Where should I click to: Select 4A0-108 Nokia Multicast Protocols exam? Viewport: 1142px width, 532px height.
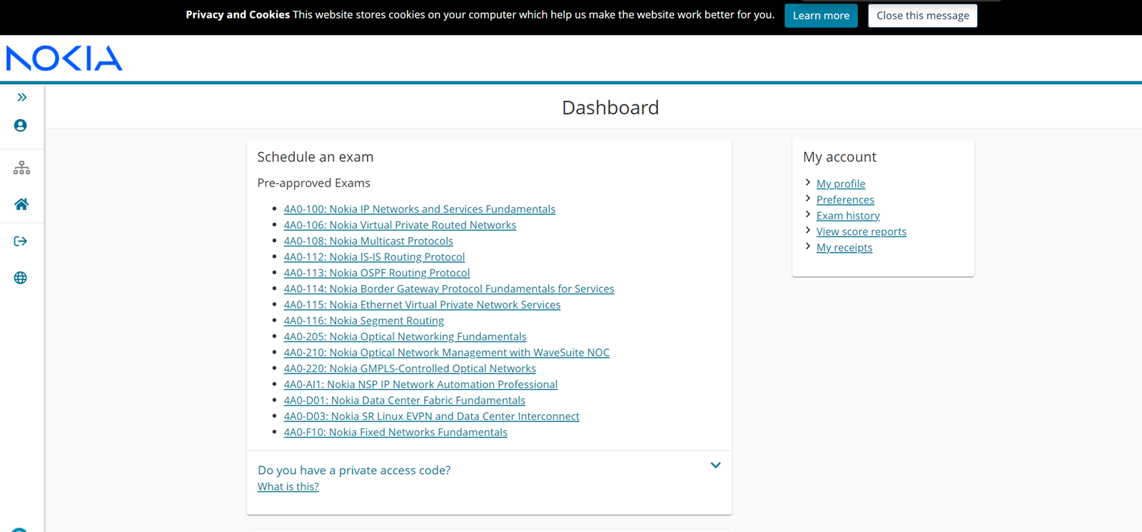pos(368,241)
